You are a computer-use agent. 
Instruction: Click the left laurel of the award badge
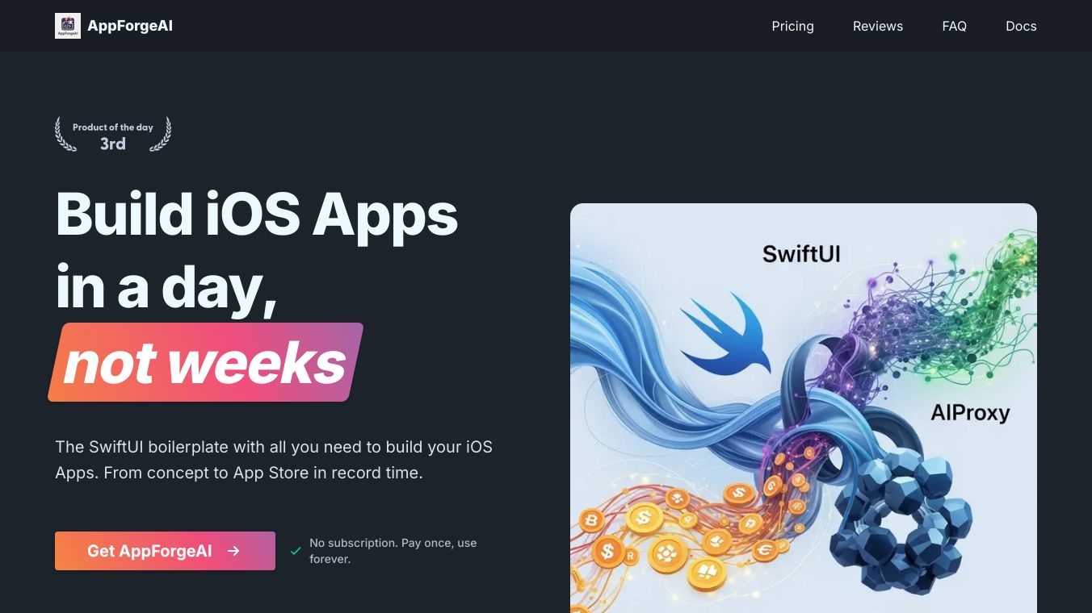[x=65, y=134]
